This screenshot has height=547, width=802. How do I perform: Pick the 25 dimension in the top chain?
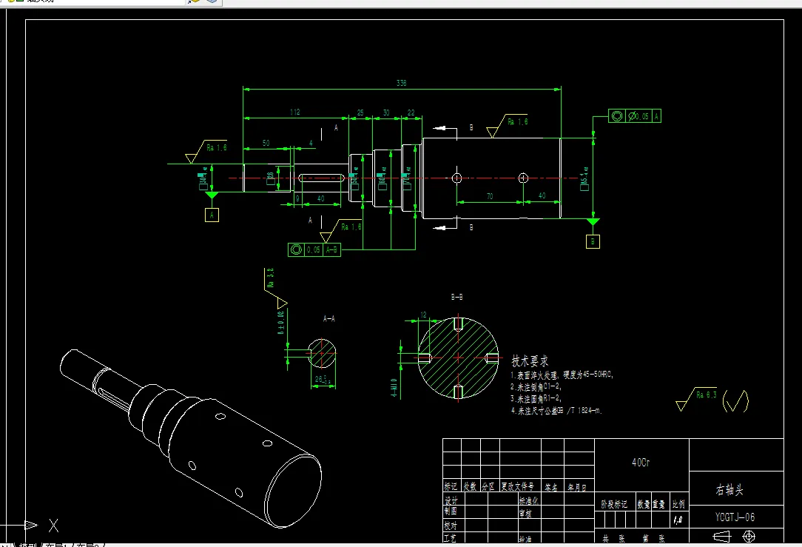pyautogui.click(x=360, y=113)
